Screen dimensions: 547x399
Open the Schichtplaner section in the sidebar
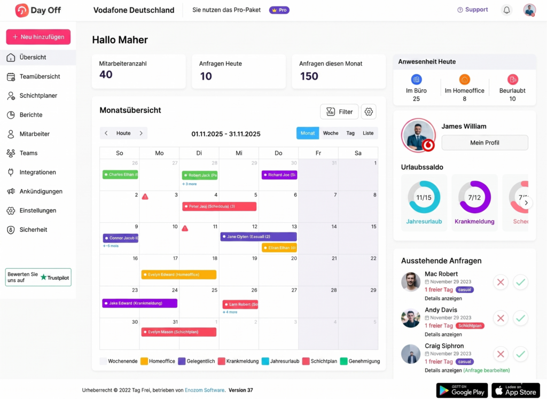[x=33, y=95]
